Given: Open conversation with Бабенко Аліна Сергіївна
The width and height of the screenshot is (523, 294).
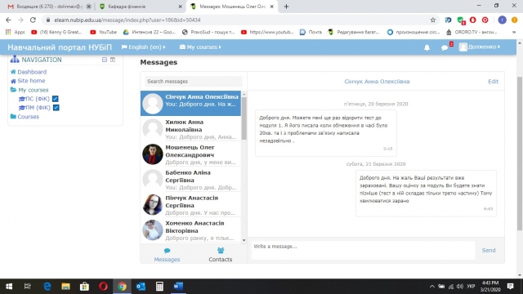Looking at the screenshot, I should pyautogui.click(x=190, y=180).
